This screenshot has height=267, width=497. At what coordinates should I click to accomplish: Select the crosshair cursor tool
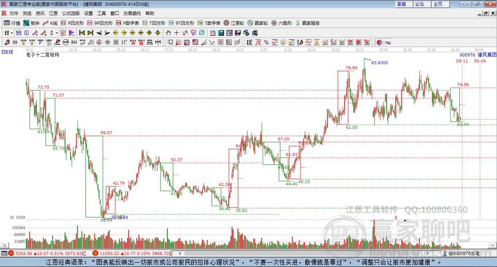pos(177,33)
